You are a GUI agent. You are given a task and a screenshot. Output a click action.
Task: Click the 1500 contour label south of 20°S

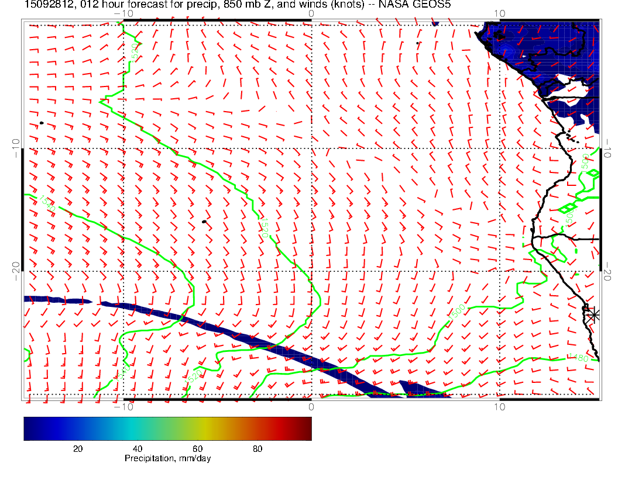(x=458, y=312)
